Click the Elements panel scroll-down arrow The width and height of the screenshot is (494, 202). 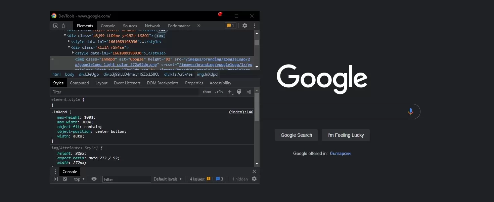click(x=257, y=67)
